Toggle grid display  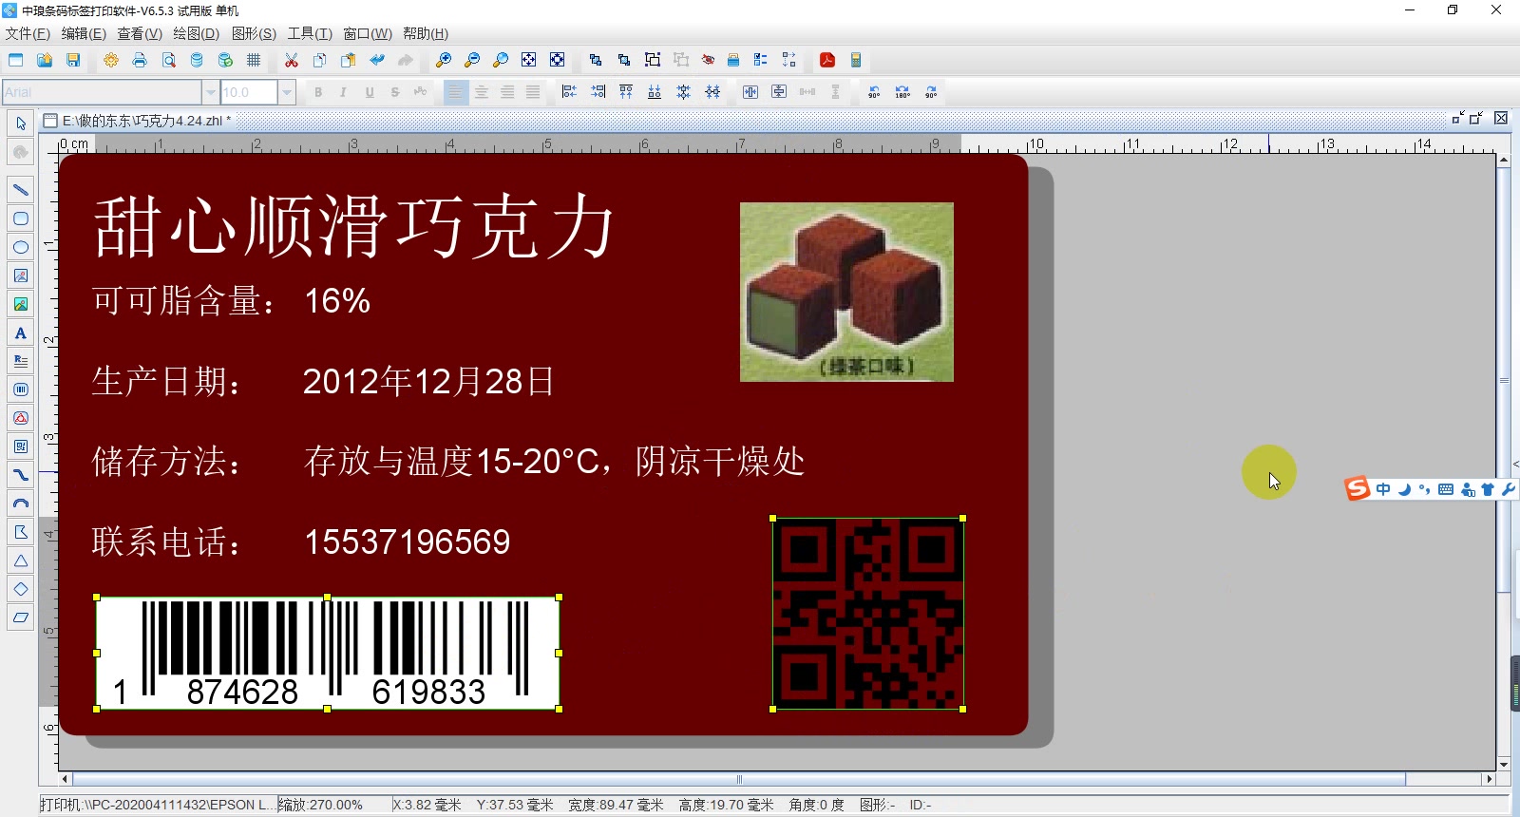click(x=254, y=60)
